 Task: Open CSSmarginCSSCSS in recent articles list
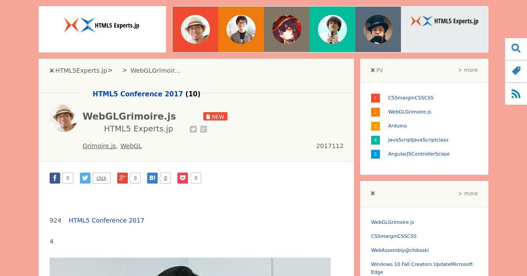point(393,236)
